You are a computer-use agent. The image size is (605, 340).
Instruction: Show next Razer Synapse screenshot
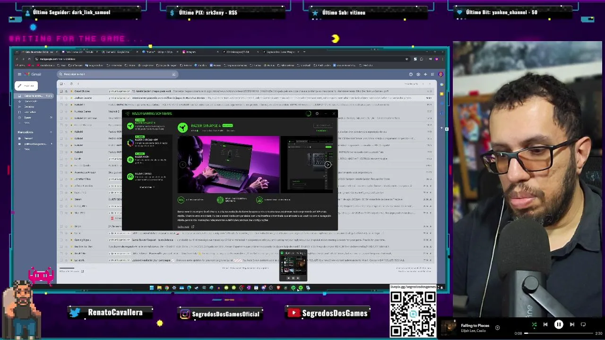pyautogui.click(x=328, y=164)
